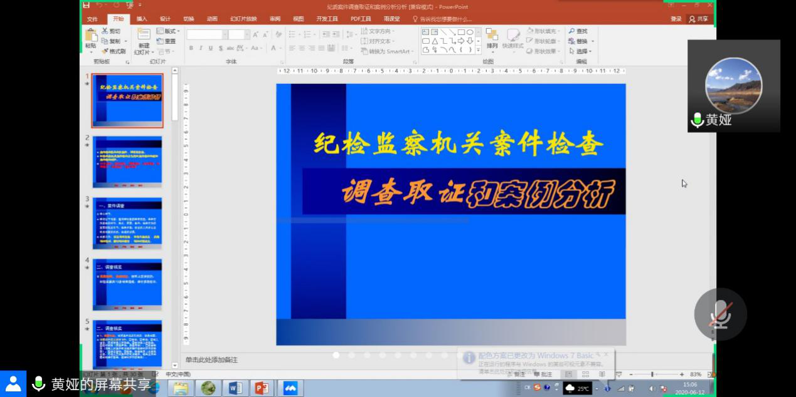The image size is (796, 397).
Task: Click the Save icon in title bar
Action: pyautogui.click(x=87, y=6)
